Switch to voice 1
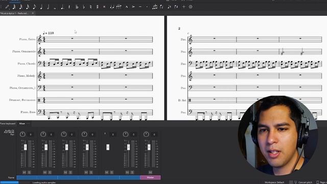This screenshot has width=327, height=184. tap(169, 7)
